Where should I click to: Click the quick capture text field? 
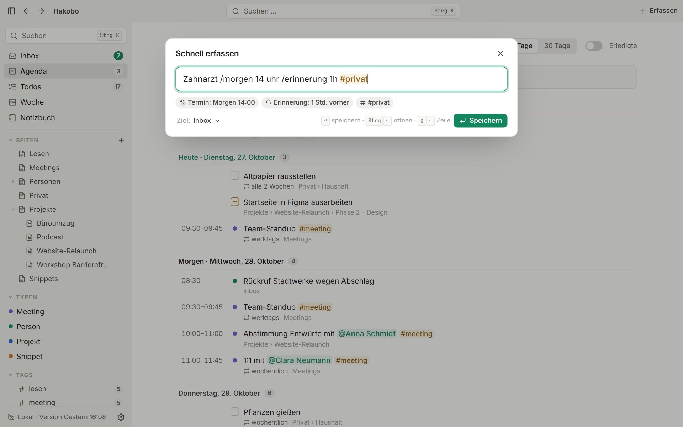tap(341, 79)
